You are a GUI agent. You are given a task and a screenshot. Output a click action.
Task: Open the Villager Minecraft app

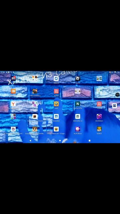pos(56,129)
